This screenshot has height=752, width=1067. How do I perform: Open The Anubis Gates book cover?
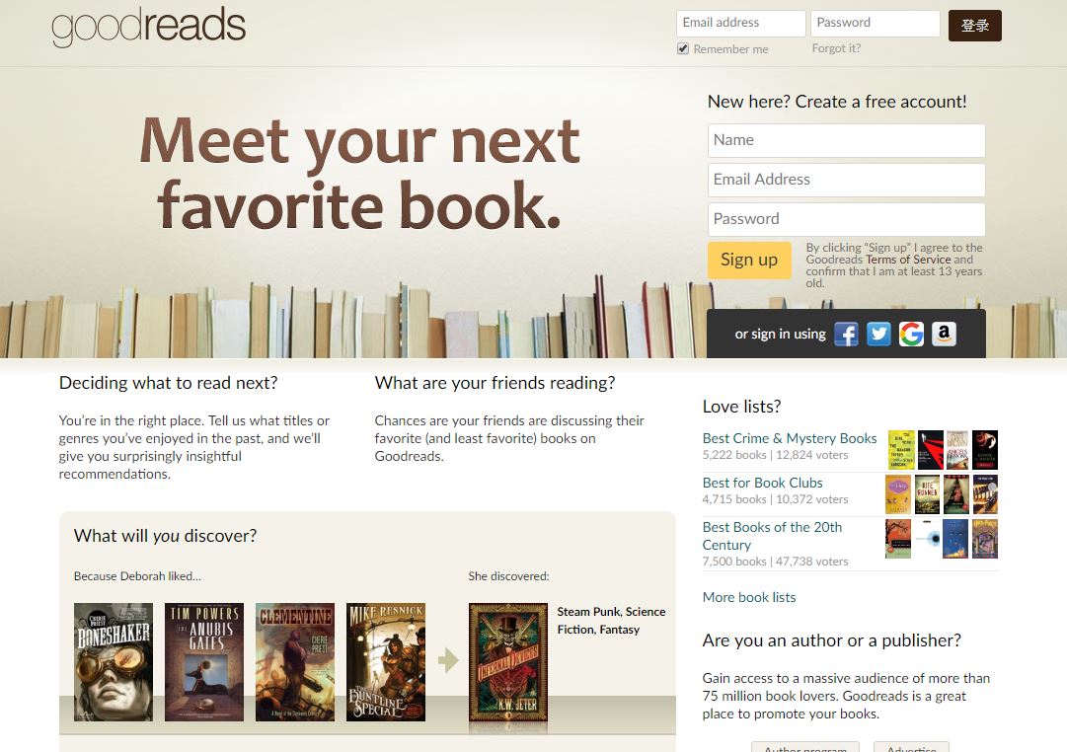tap(204, 662)
